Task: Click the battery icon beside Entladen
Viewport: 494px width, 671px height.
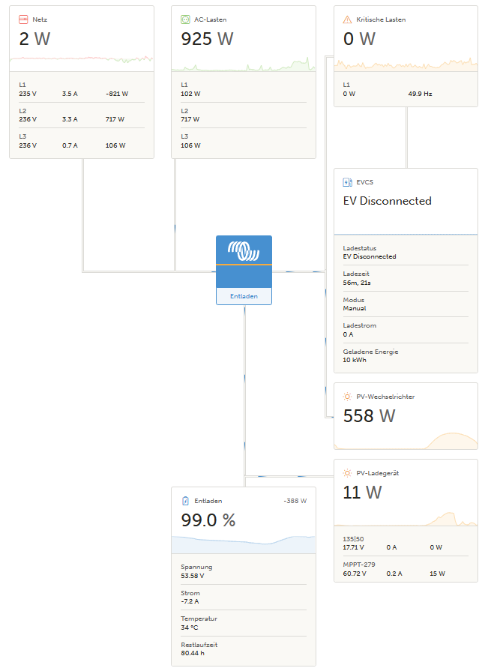Action: coord(185,501)
